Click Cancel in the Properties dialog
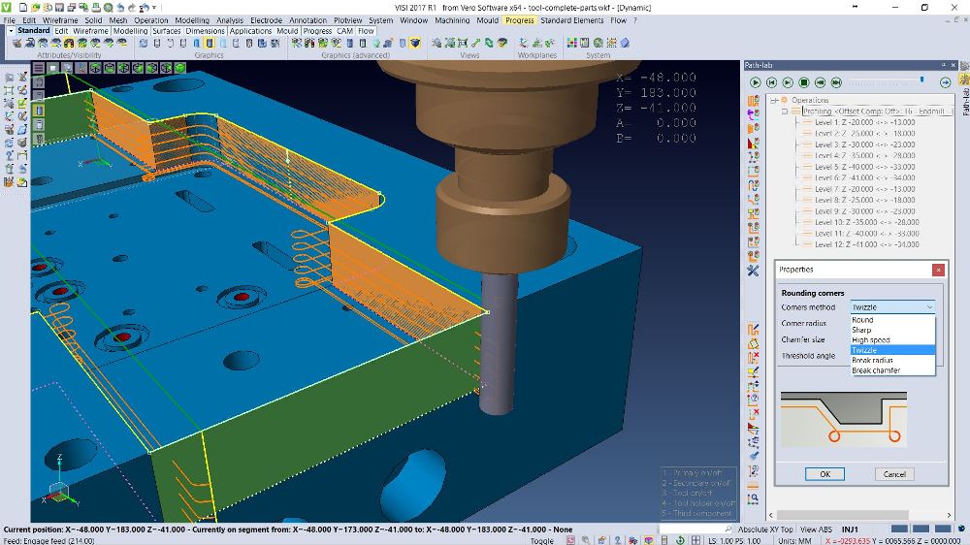 click(x=893, y=474)
